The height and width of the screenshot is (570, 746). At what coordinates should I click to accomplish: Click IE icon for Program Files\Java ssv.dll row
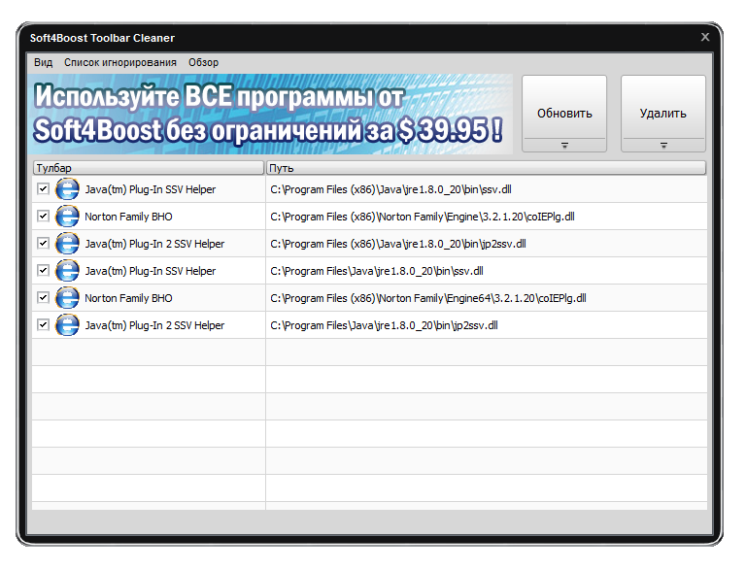67,271
